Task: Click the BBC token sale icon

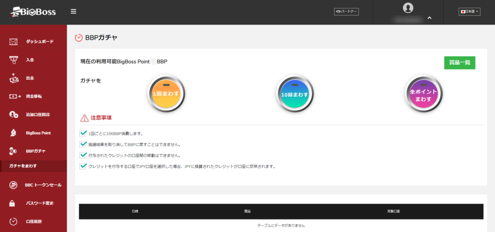Action: point(14,185)
